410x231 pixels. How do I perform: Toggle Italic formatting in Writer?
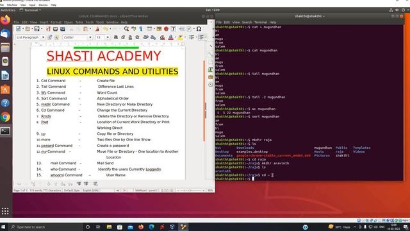(123, 37)
